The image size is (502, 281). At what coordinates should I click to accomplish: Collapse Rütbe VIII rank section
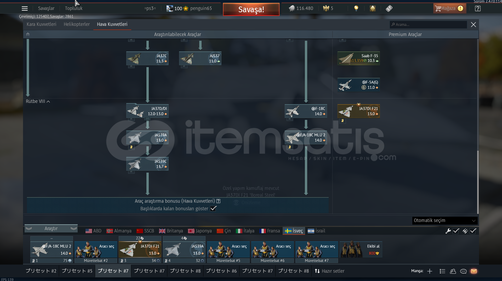coord(38,101)
